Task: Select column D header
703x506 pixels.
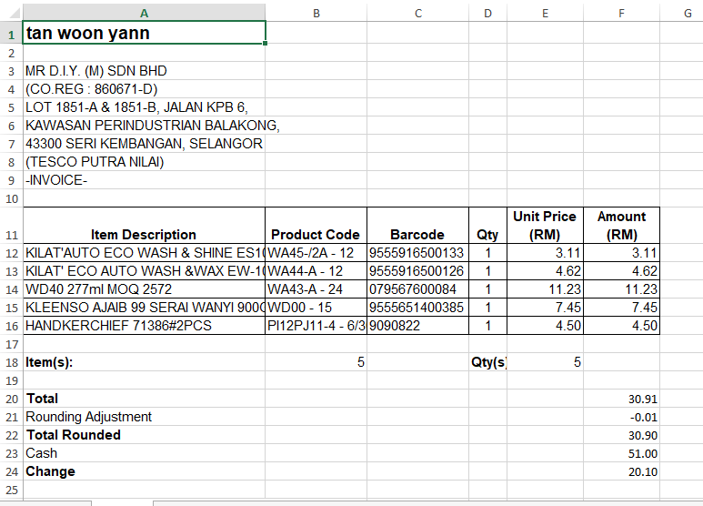Action: pos(487,14)
